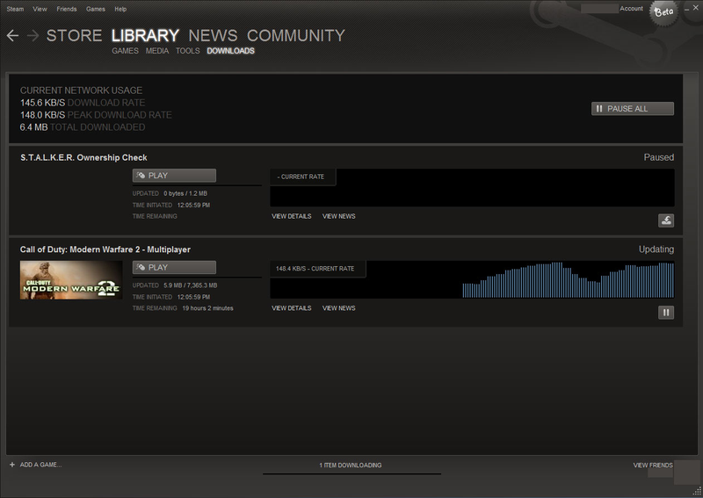Click the Modern Warfare 2 game thumbnail
The height and width of the screenshot is (498, 703).
pyautogui.click(x=71, y=280)
